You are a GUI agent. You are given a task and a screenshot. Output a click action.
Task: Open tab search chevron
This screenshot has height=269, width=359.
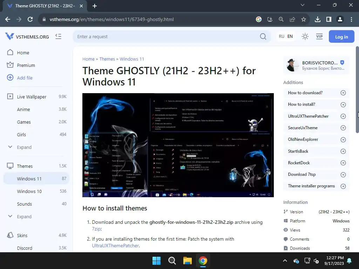(302, 5)
